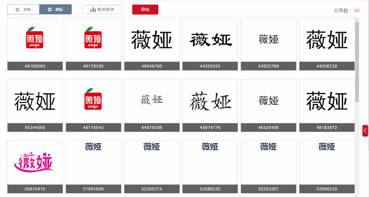Select the thin-font 薇娅 mark 43922788
This screenshot has width=369, height=197.
pyautogui.click(x=268, y=39)
